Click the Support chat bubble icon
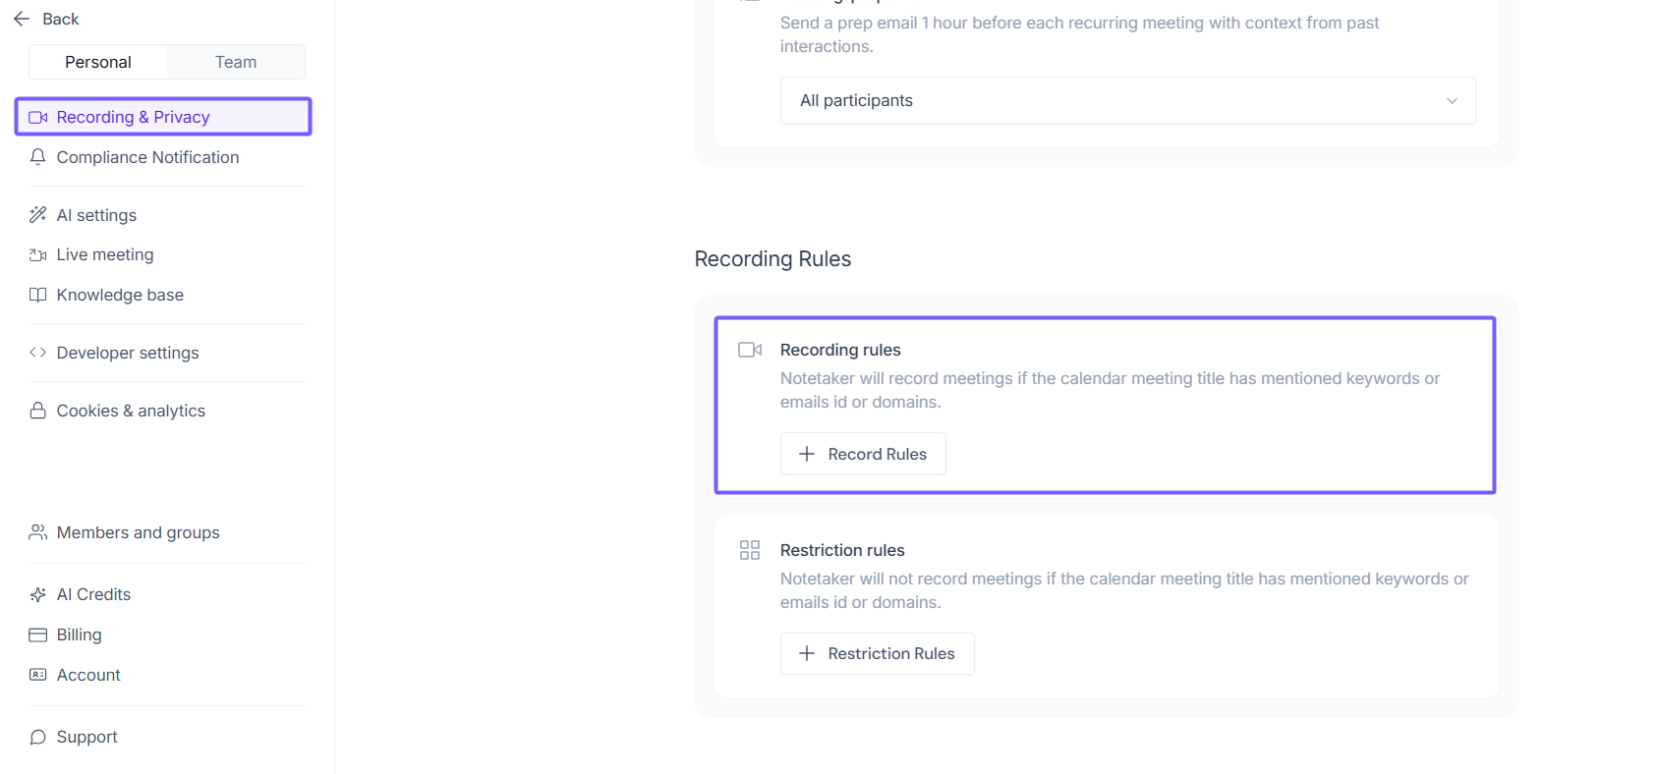Screen dimensions: 1657x774 38,737
